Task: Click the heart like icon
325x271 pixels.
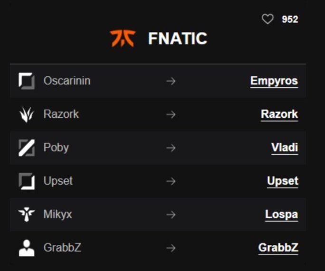Action: pyautogui.click(x=268, y=19)
